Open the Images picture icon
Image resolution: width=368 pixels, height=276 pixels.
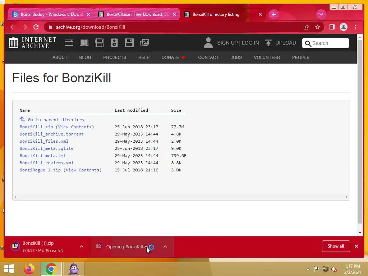click(x=144, y=43)
